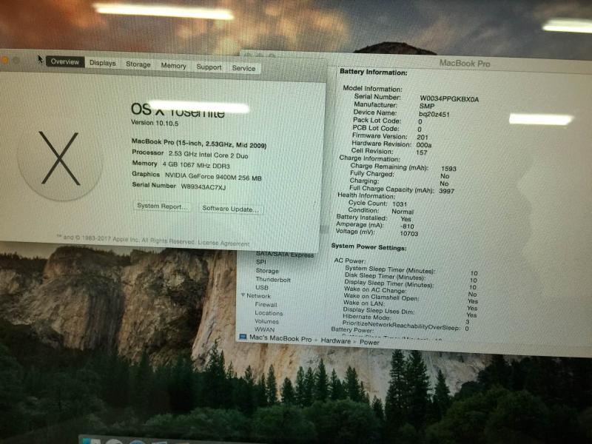Click Charge Remaining value 1593
Screen dimensions: 592x444
click(x=448, y=169)
